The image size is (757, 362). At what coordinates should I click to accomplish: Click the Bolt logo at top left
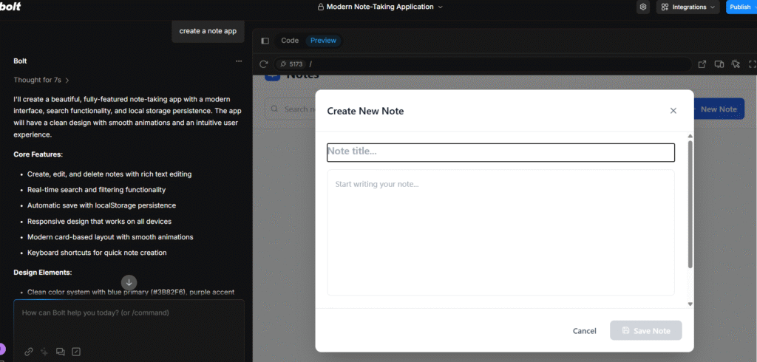coord(10,6)
